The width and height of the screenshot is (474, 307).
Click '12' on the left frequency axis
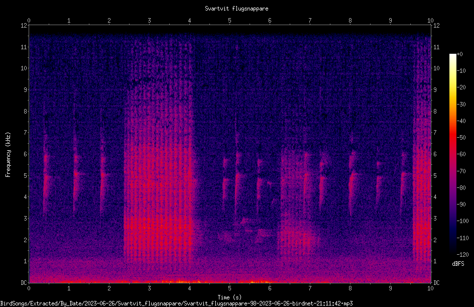coord(24,26)
